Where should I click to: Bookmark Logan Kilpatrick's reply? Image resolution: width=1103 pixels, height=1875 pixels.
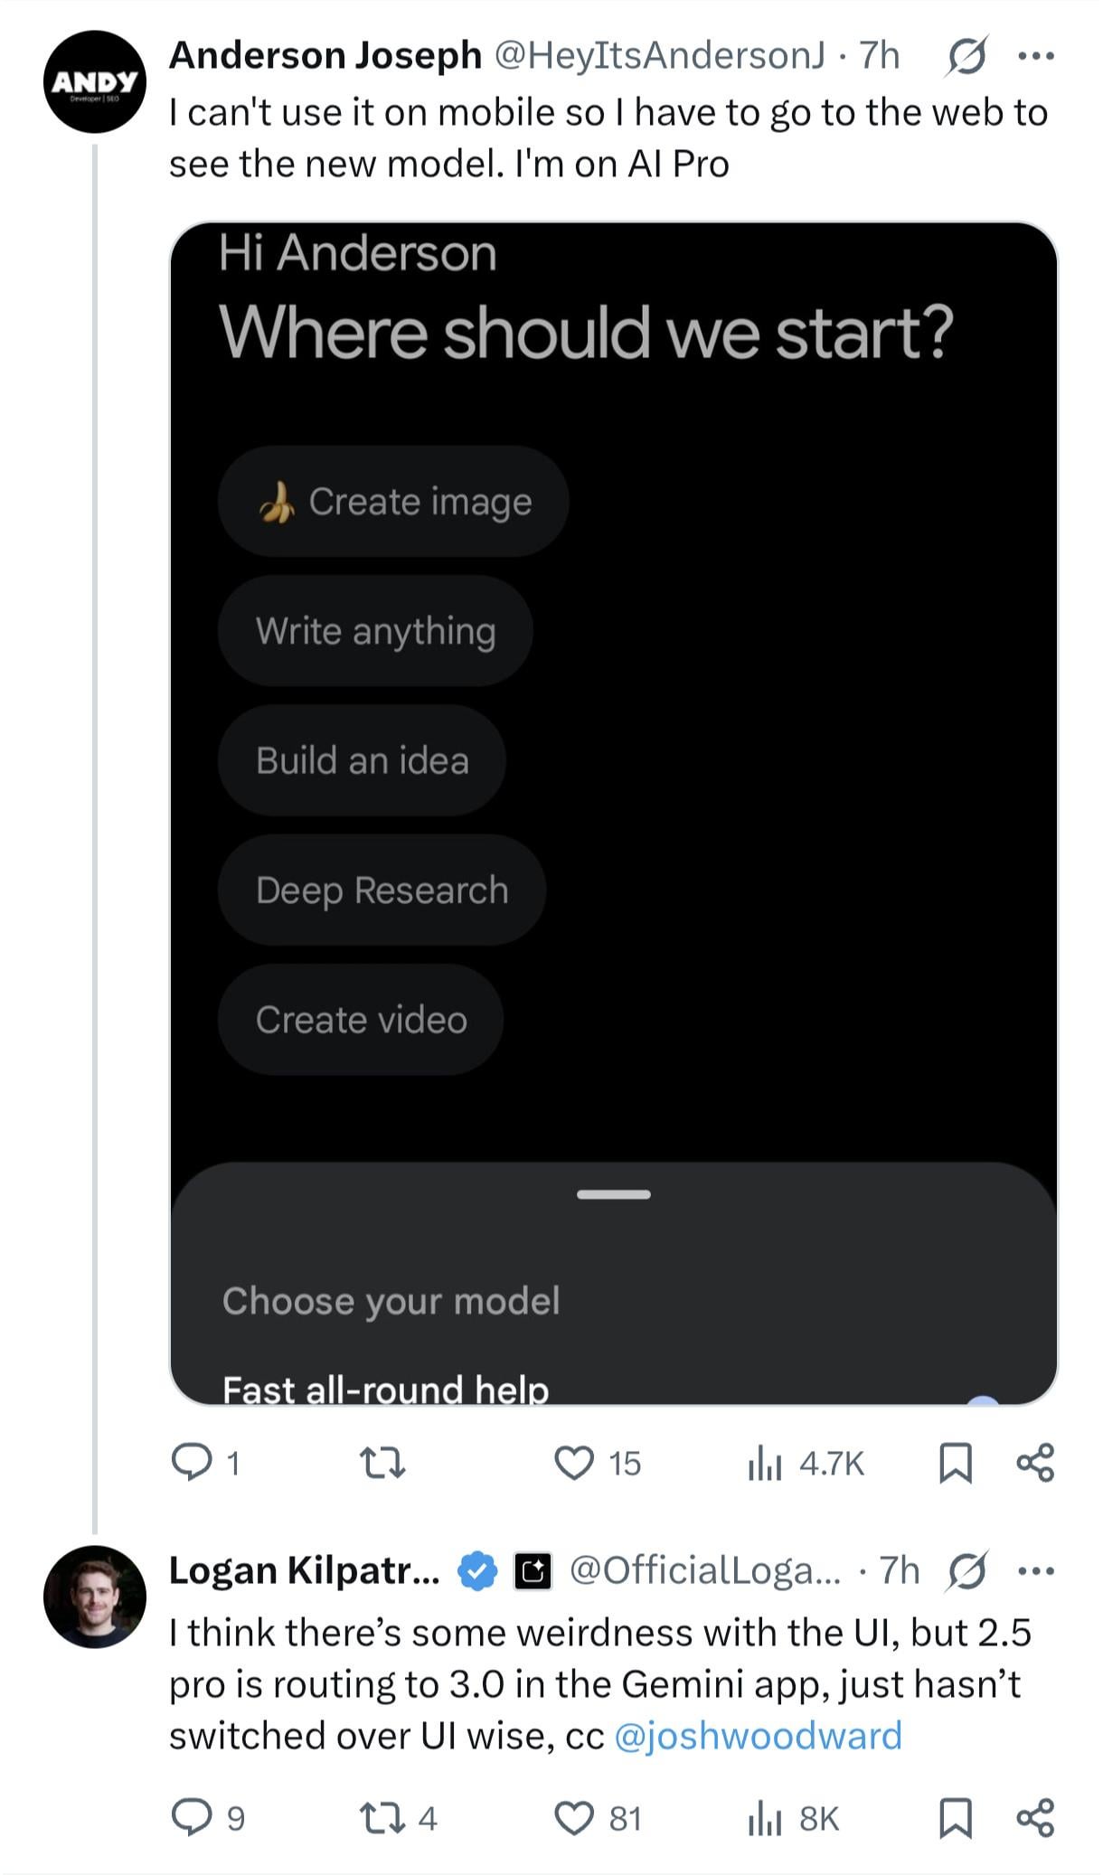tap(956, 1817)
